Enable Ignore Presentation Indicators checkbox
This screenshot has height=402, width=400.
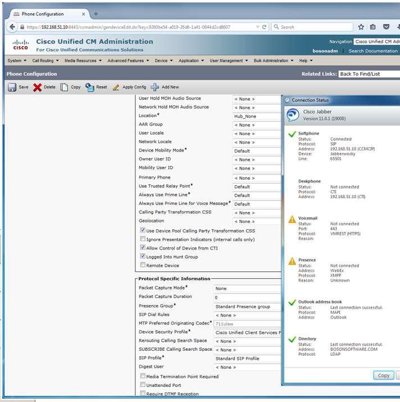143,239
